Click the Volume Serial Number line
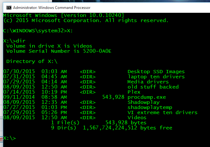210x147 pixels. point(59,51)
